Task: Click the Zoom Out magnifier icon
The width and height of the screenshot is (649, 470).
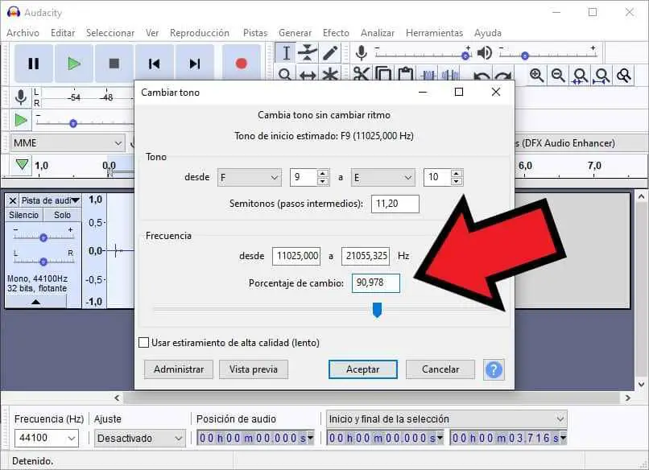Action: click(558, 76)
